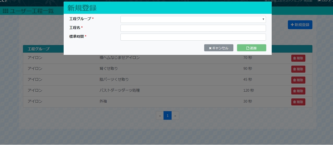
Task: Click the next page » arrow
Action: pos(175,116)
